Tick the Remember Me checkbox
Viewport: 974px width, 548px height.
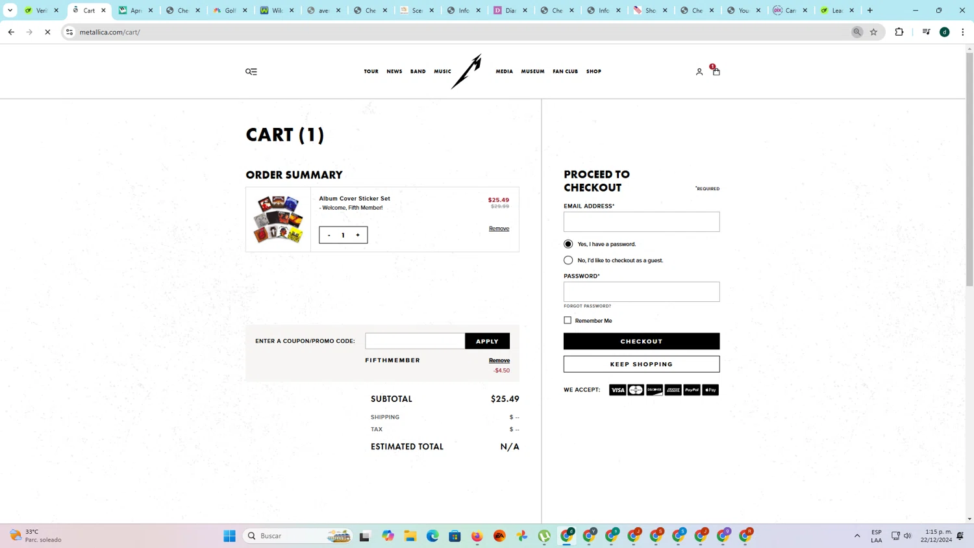pyautogui.click(x=568, y=320)
